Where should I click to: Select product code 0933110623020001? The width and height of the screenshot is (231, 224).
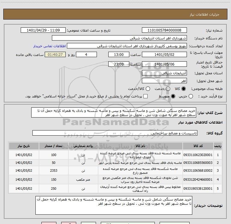pos(198,155)
